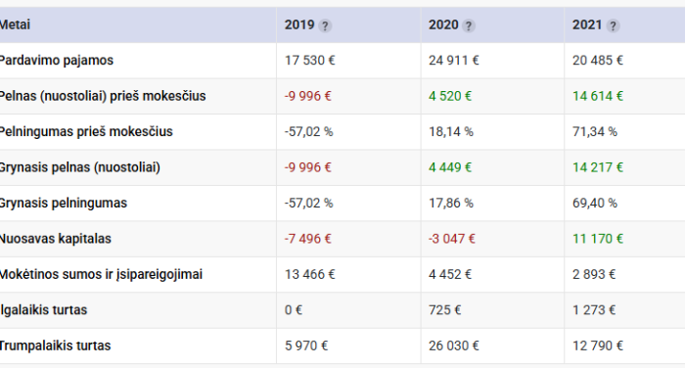This screenshot has width=685, height=368.
Task: Click the Pardavimo pajamos row label
Action: click(x=56, y=61)
